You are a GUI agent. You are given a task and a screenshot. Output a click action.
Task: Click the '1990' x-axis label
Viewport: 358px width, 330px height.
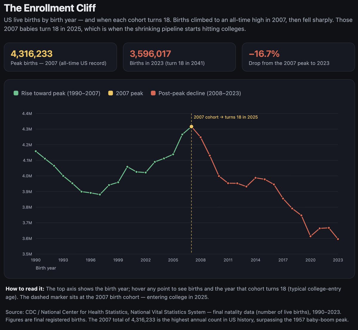[x=36, y=260]
